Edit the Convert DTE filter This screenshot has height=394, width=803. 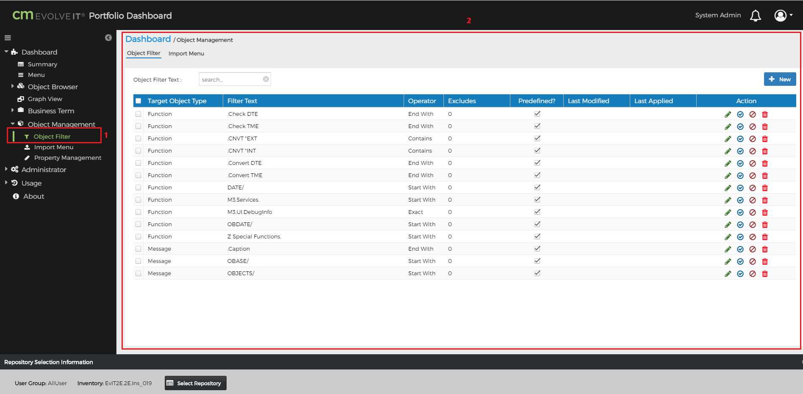[x=728, y=163]
